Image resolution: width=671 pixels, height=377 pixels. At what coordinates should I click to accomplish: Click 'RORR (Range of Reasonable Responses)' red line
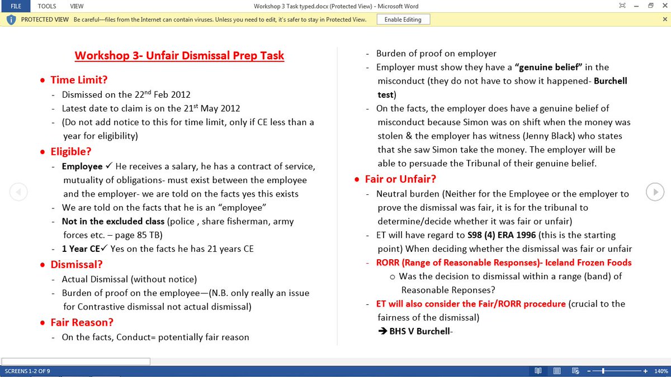(x=504, y=263)
